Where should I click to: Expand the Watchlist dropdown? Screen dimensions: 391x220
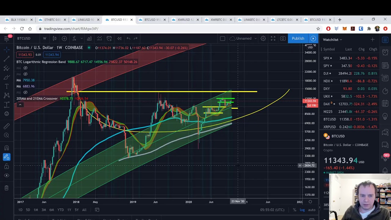pos(333,40)
